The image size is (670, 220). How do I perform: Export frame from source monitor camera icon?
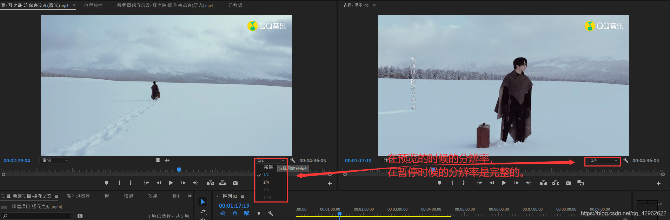235,183
